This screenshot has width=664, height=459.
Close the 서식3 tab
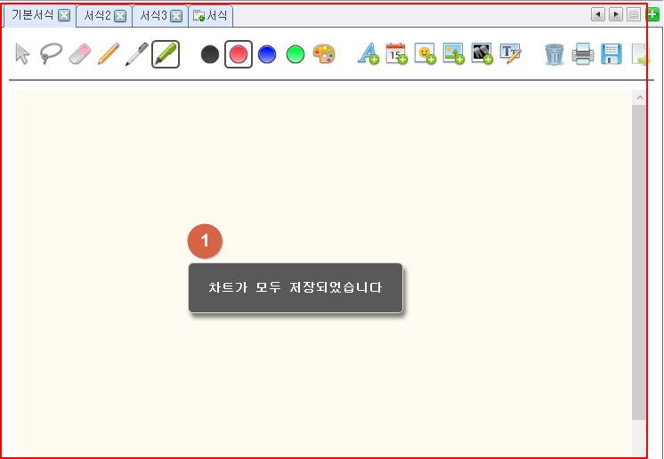click(176, 16)
